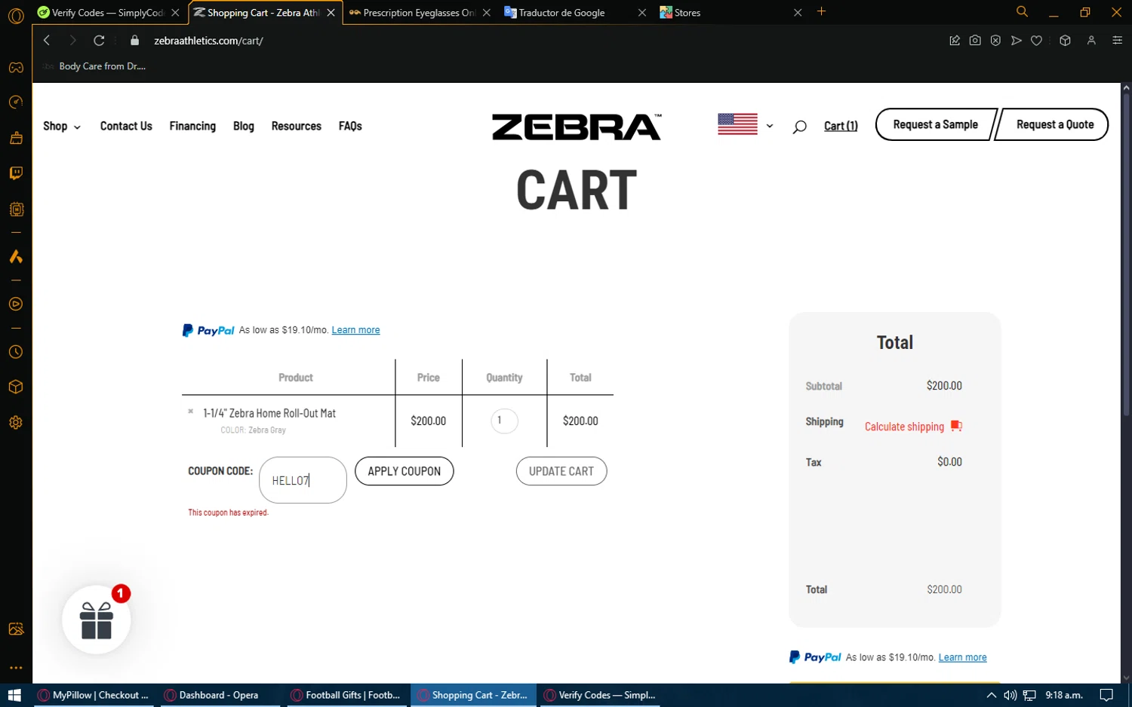This screenshot has height=707, width=1132.
Task: Click the UPDATE CART button
Action: click(561, 471)
